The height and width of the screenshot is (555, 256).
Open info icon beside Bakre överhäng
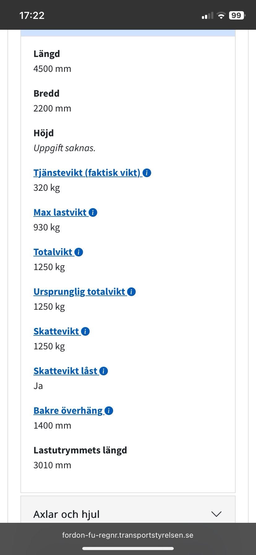(x=109, y=411)
